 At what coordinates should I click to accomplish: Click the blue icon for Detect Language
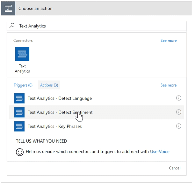(19, 98)
